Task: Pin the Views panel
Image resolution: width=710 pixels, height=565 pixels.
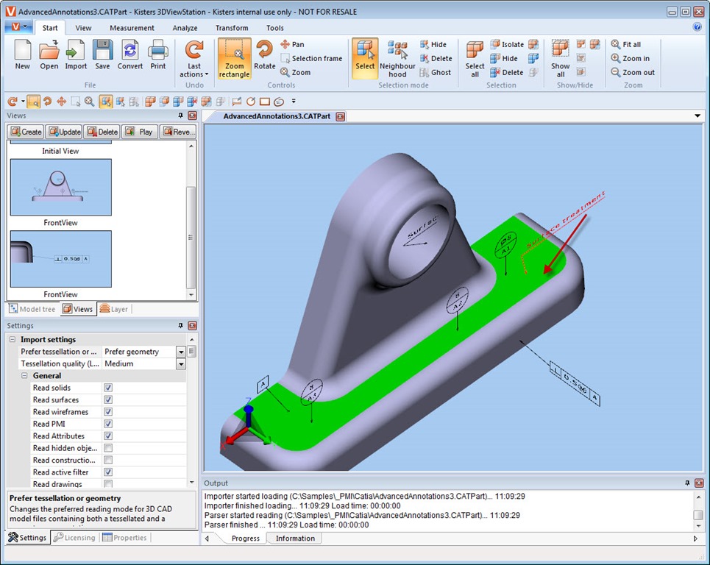Action: [180, 116]
